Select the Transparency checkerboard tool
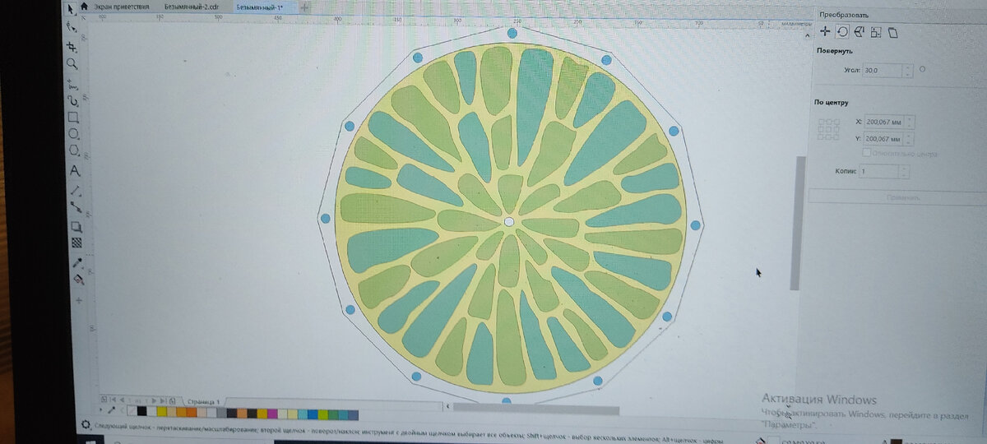The height and width of the screenshot is (444, 987). point(76,243)
